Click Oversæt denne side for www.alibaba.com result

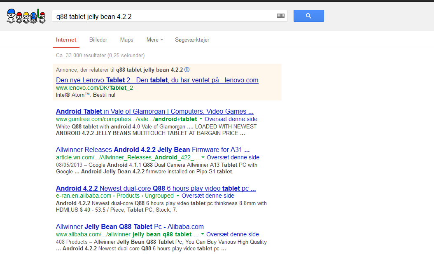[x=233, y=234]
